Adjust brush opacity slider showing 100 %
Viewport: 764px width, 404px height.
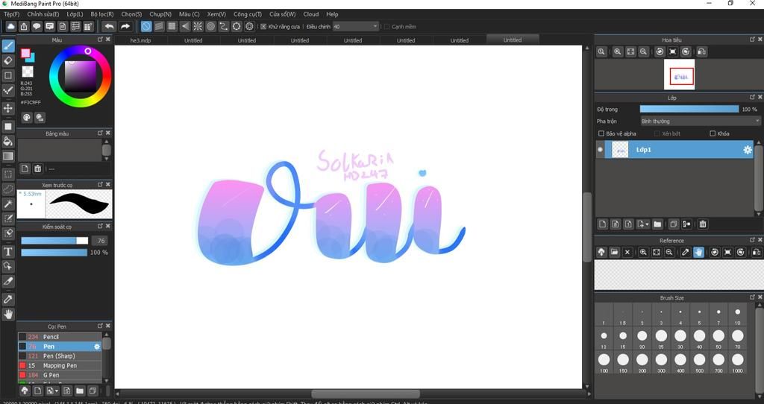click(x=54, y=252)
